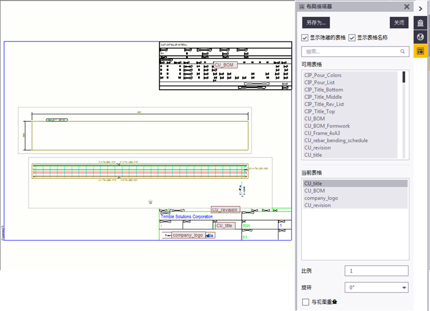The height and width of the screenshot is (311, 430).
Task: Select the yellow layout editor icon
Action: click(x=420, y=51)
